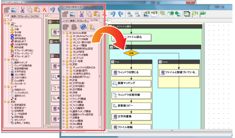Collapse the アクション folder in node tree

pos(5,59)
